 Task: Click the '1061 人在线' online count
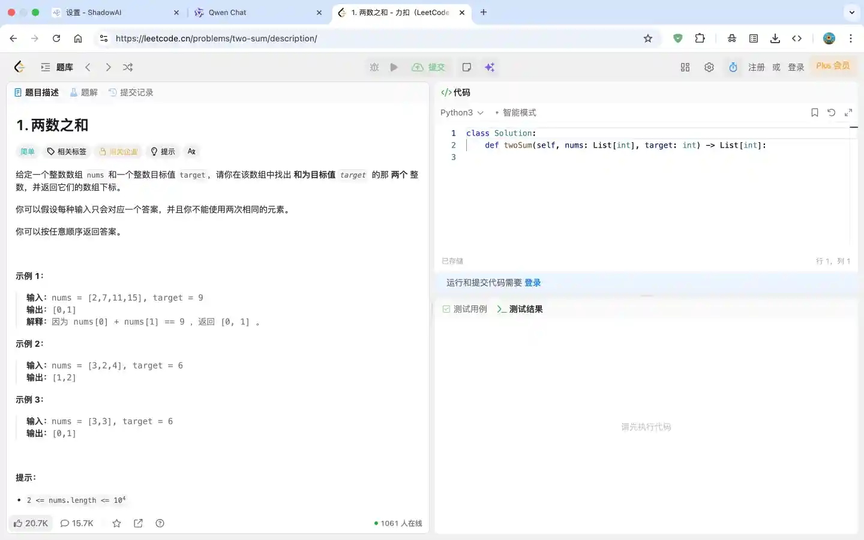[398, 523]
